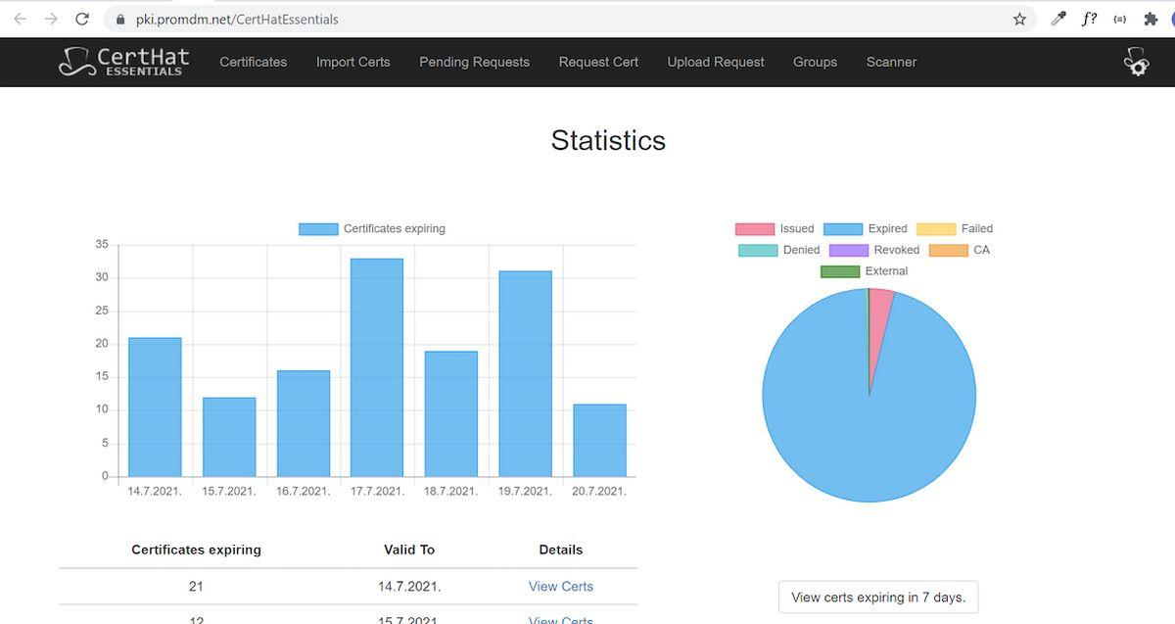Toggle the Expired legend entry

(866, 228)
